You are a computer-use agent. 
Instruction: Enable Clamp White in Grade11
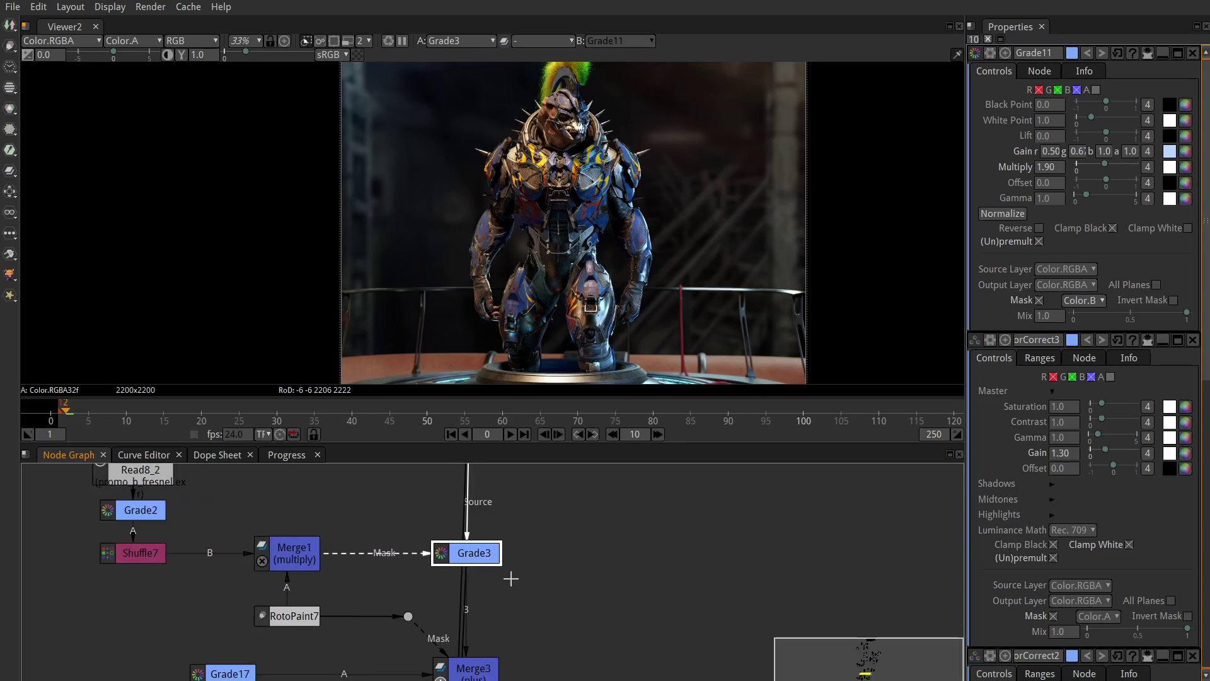pyautogui.click(x=1188, y=228)
